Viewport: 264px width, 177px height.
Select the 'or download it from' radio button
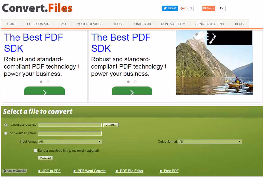pos(6,133)
